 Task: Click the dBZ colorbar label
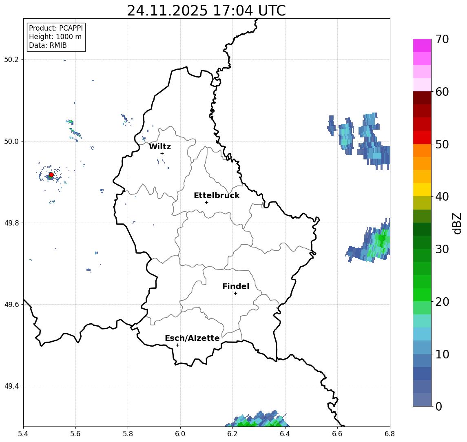(456, 223)
